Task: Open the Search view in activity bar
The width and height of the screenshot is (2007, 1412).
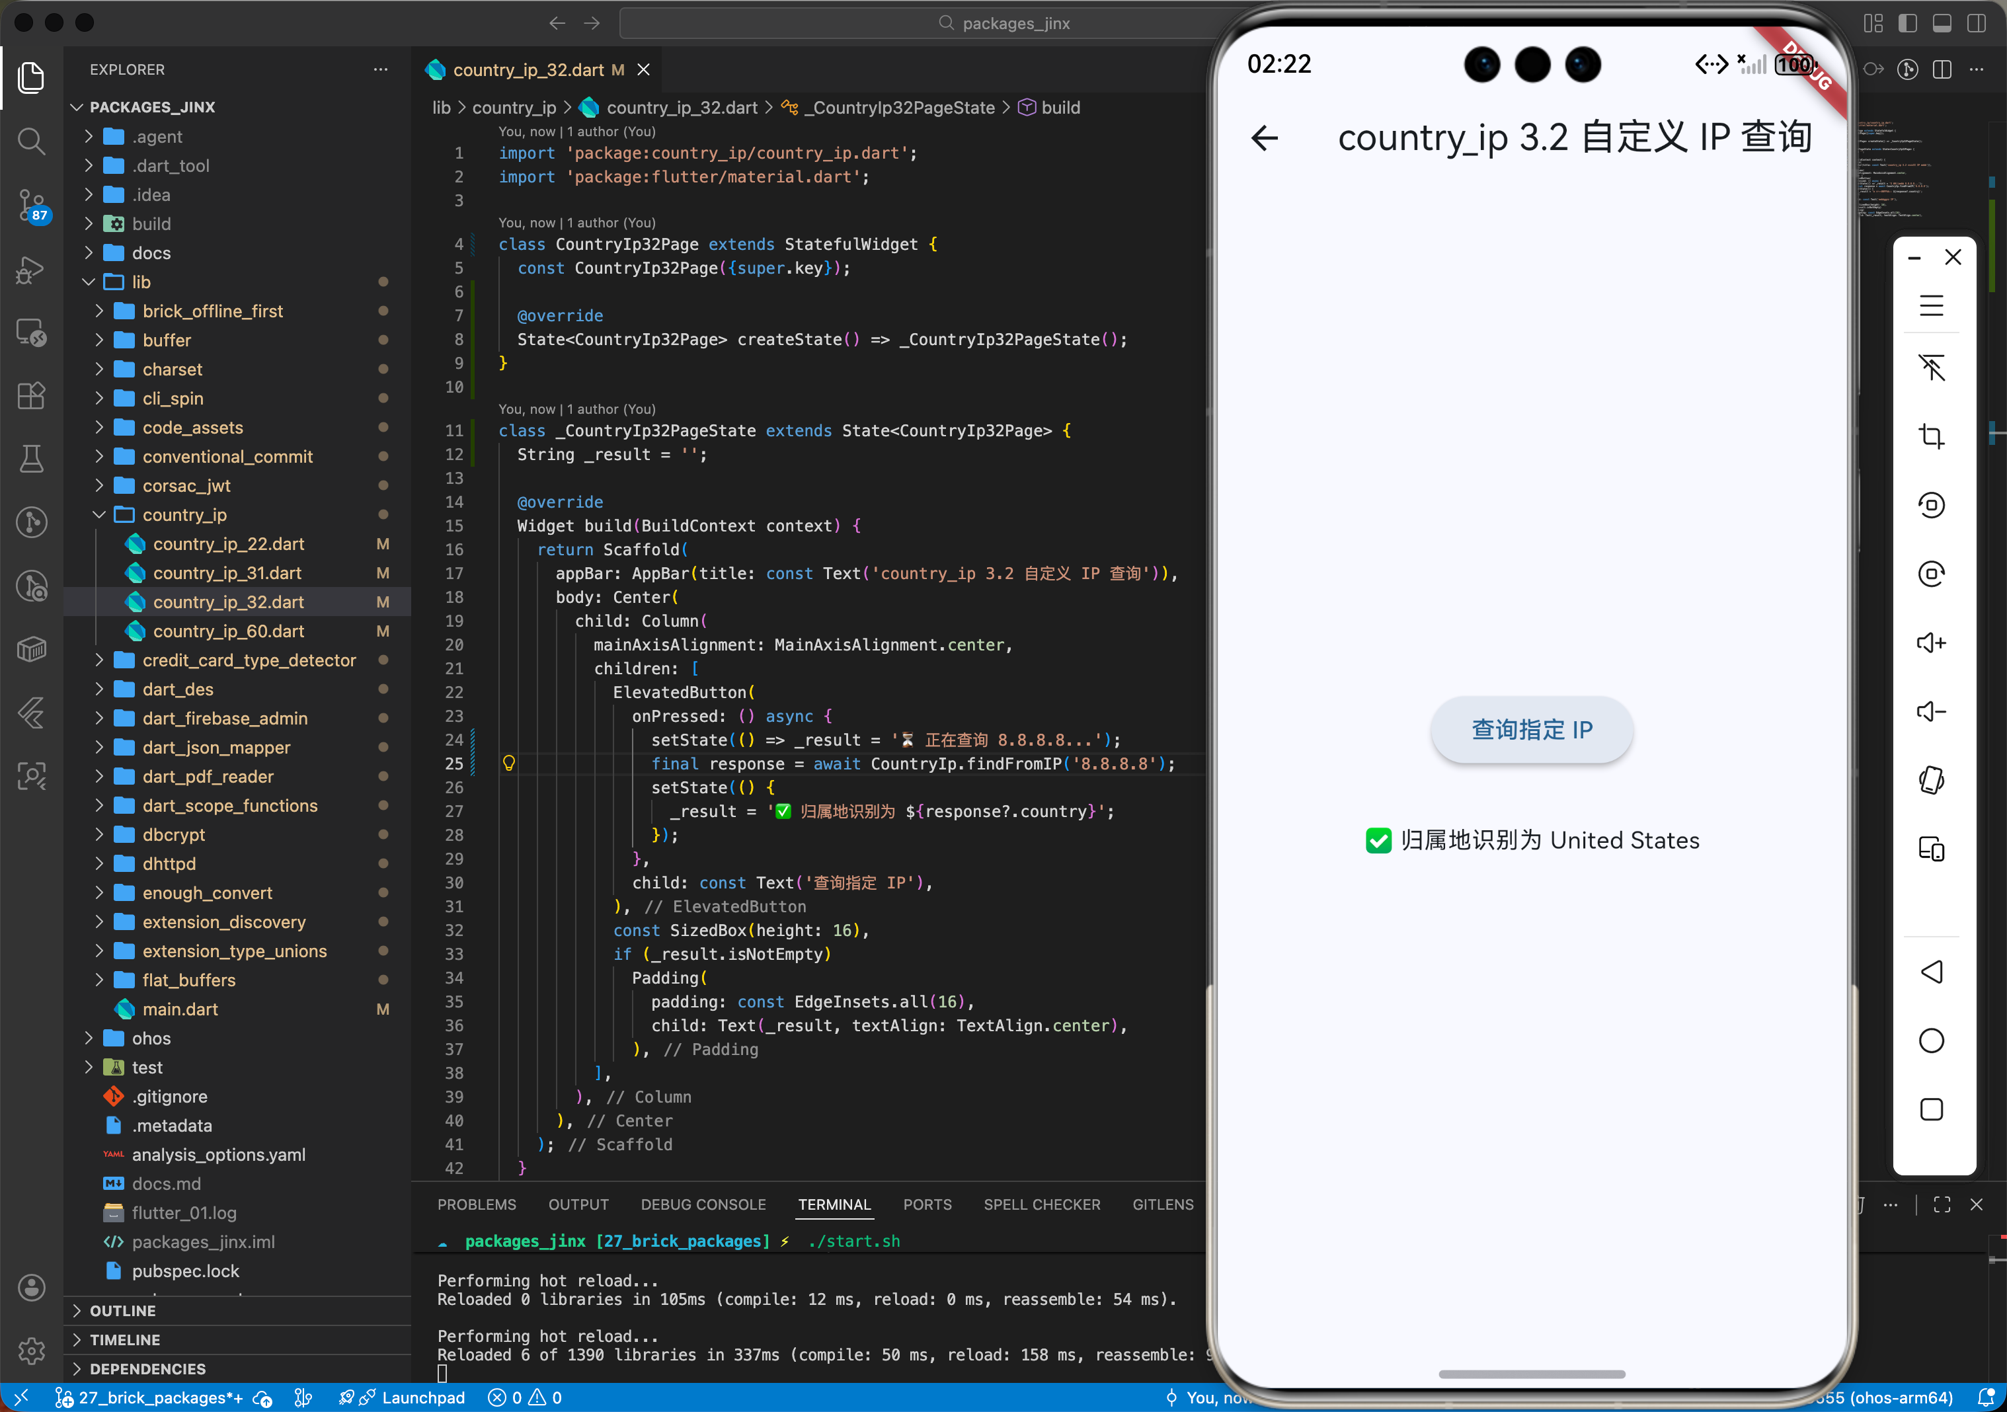Action: click(x=32, y=141)
